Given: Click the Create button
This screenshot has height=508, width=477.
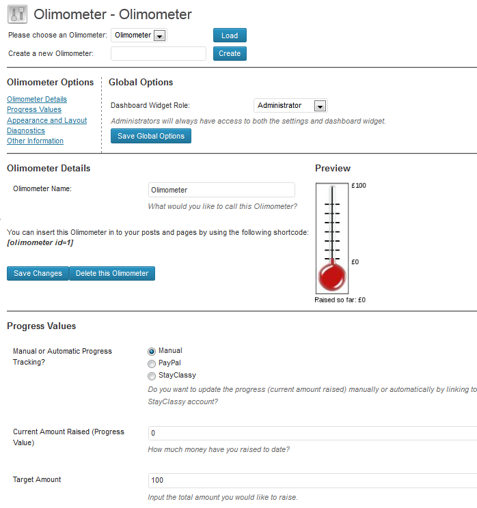Looking at the screenshot, I should [x=230, y=53].
